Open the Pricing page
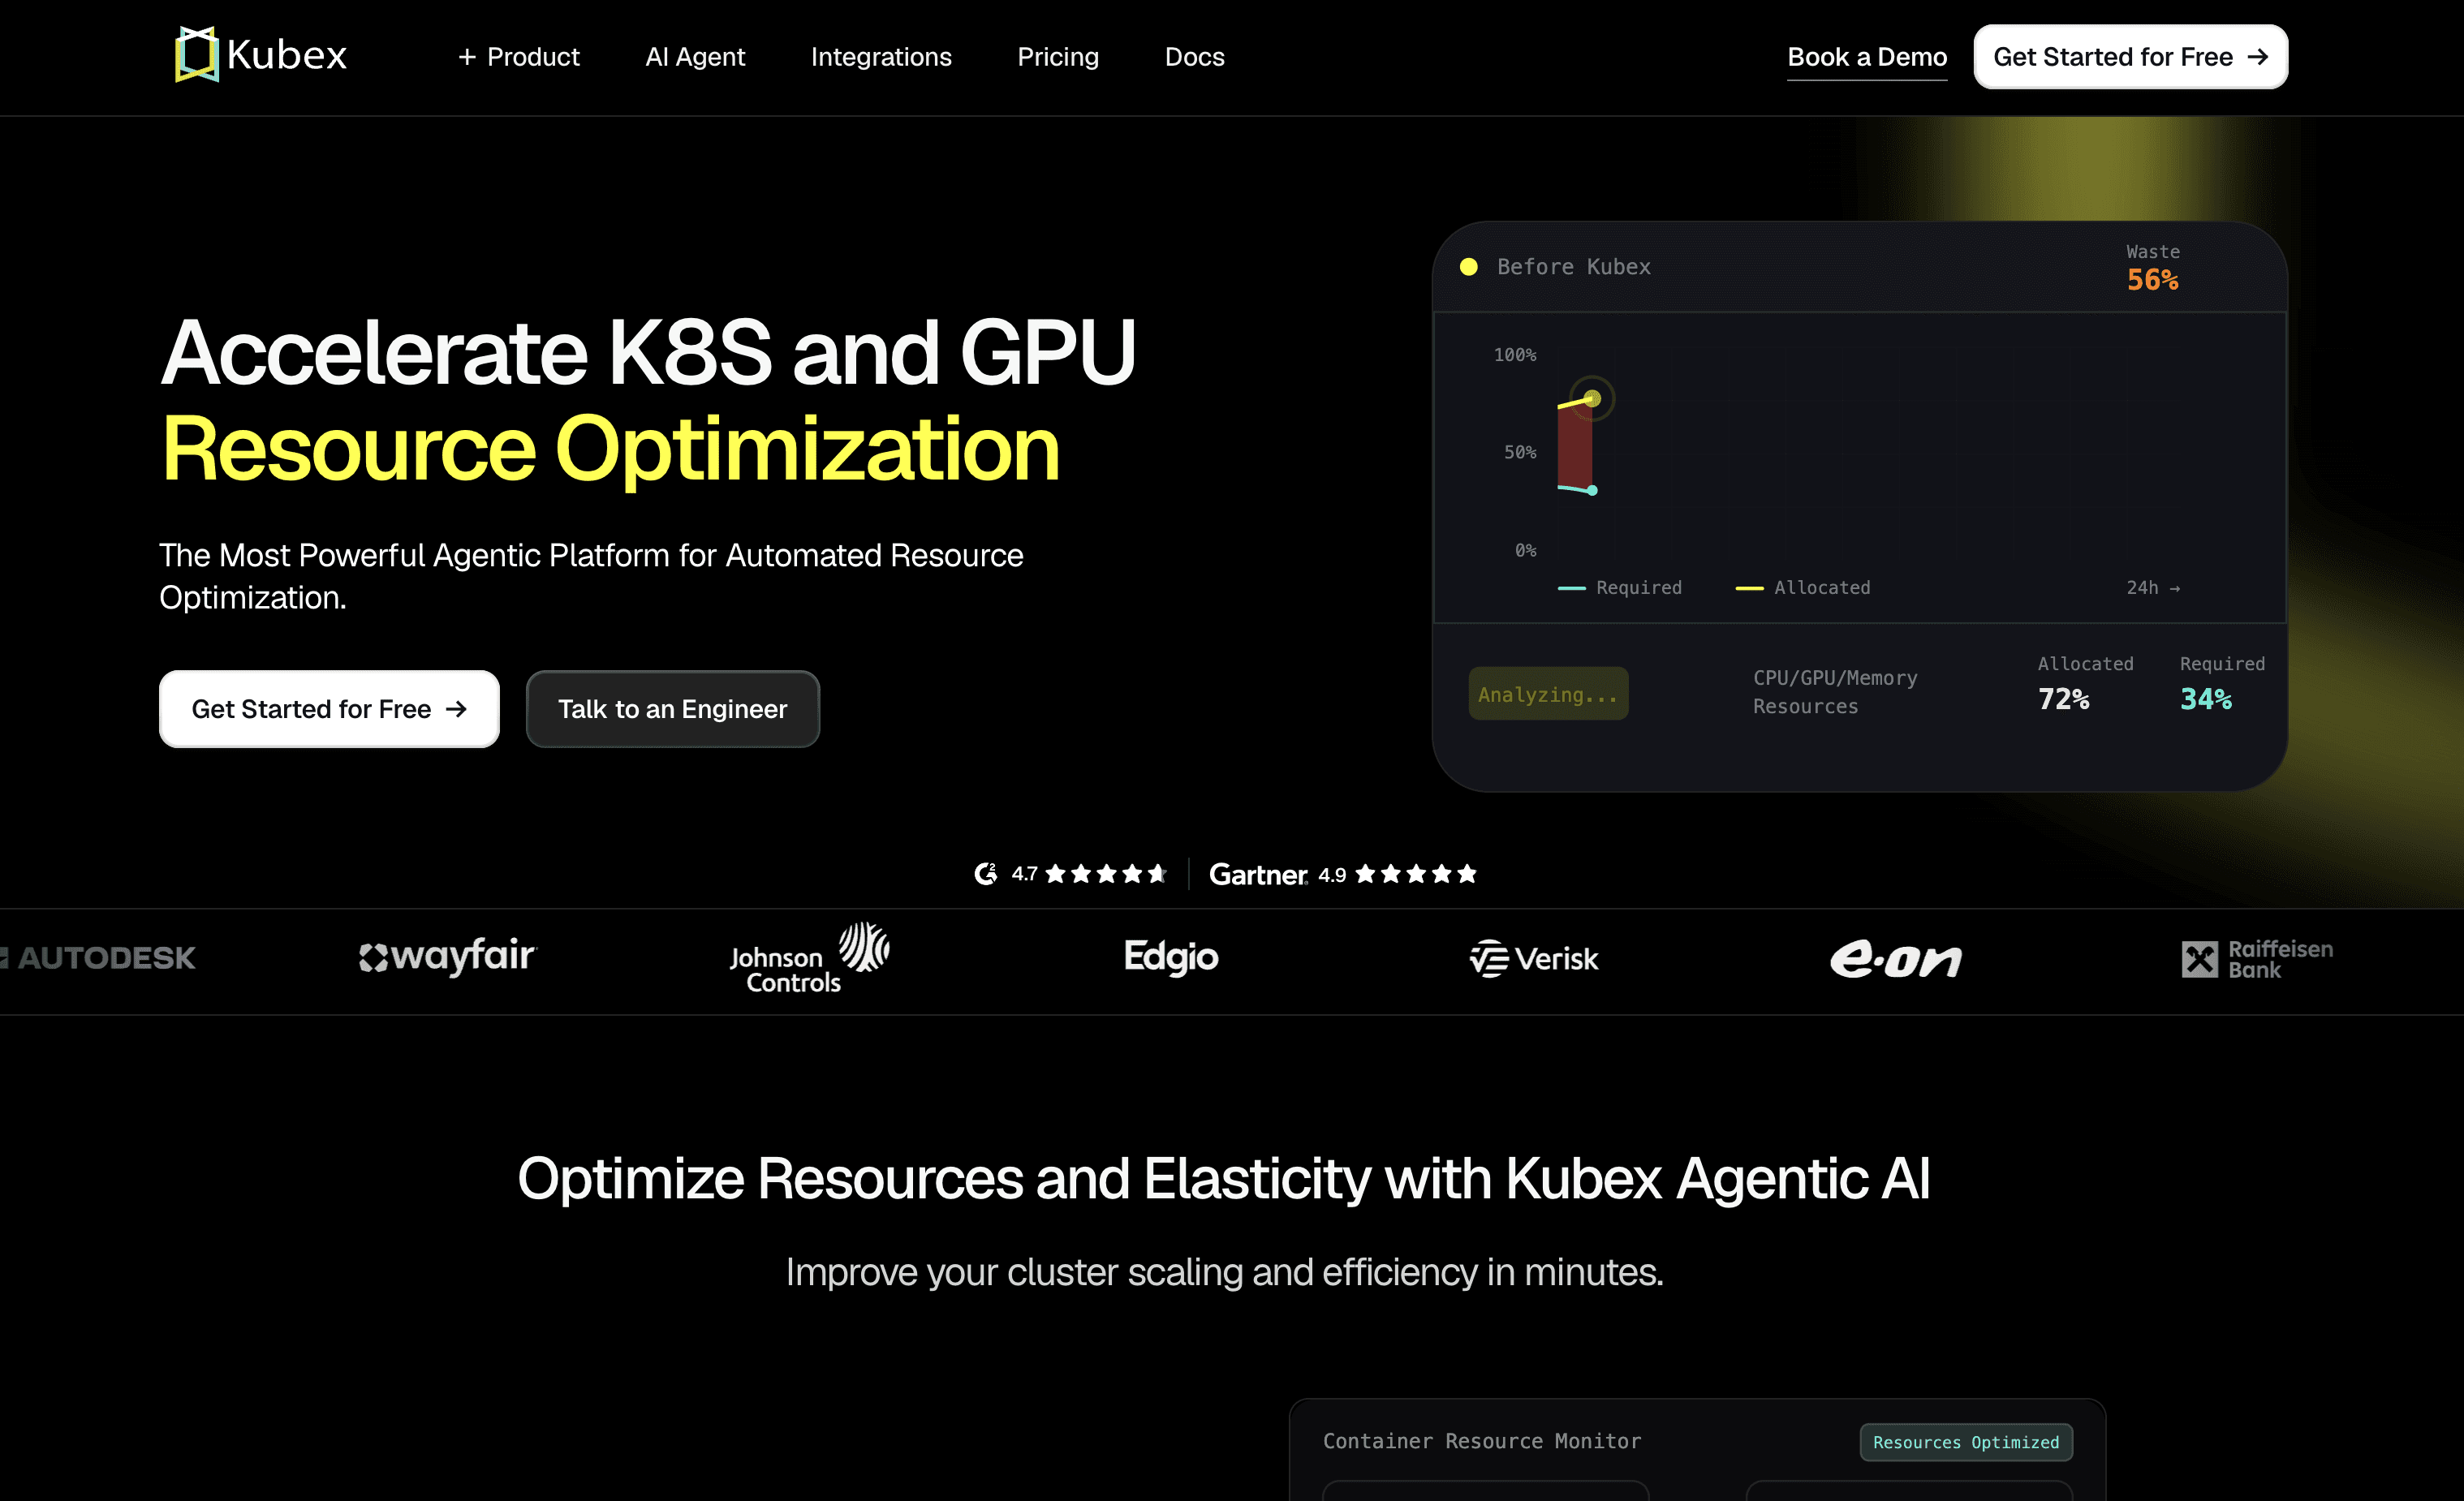The height and width of the screenshot is (1501, 2464). tap(1057, 57)
